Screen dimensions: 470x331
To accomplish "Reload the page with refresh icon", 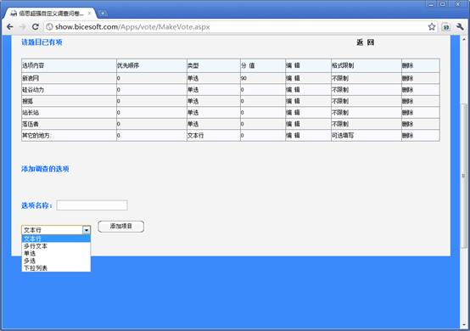I will [x=36, y=27].
